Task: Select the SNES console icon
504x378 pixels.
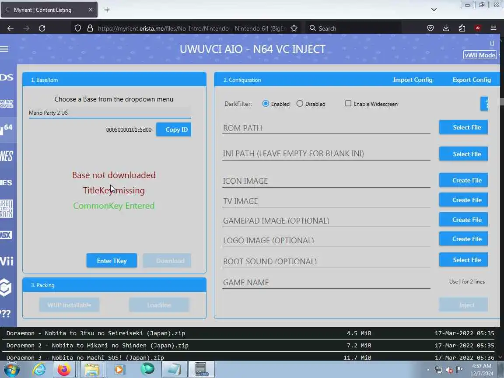Action: (7, 182)
